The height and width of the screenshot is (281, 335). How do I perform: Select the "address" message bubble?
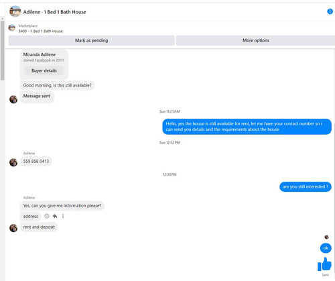point(31,217)
